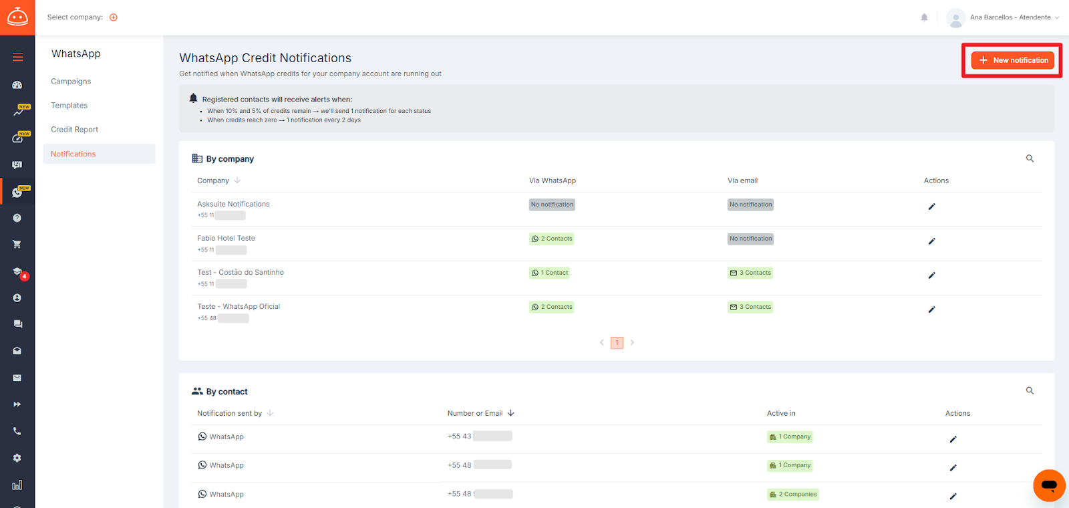
Task: Open the chat bubbles sidebar icon
Action: click(17, 324)
